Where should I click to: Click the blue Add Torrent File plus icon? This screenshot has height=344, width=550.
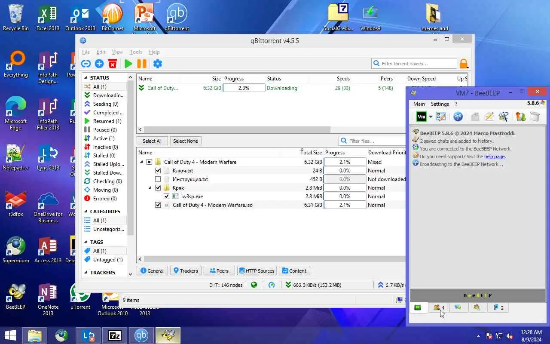(x=99, y=64)
